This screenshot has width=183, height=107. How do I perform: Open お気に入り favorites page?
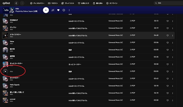[84, 3]
